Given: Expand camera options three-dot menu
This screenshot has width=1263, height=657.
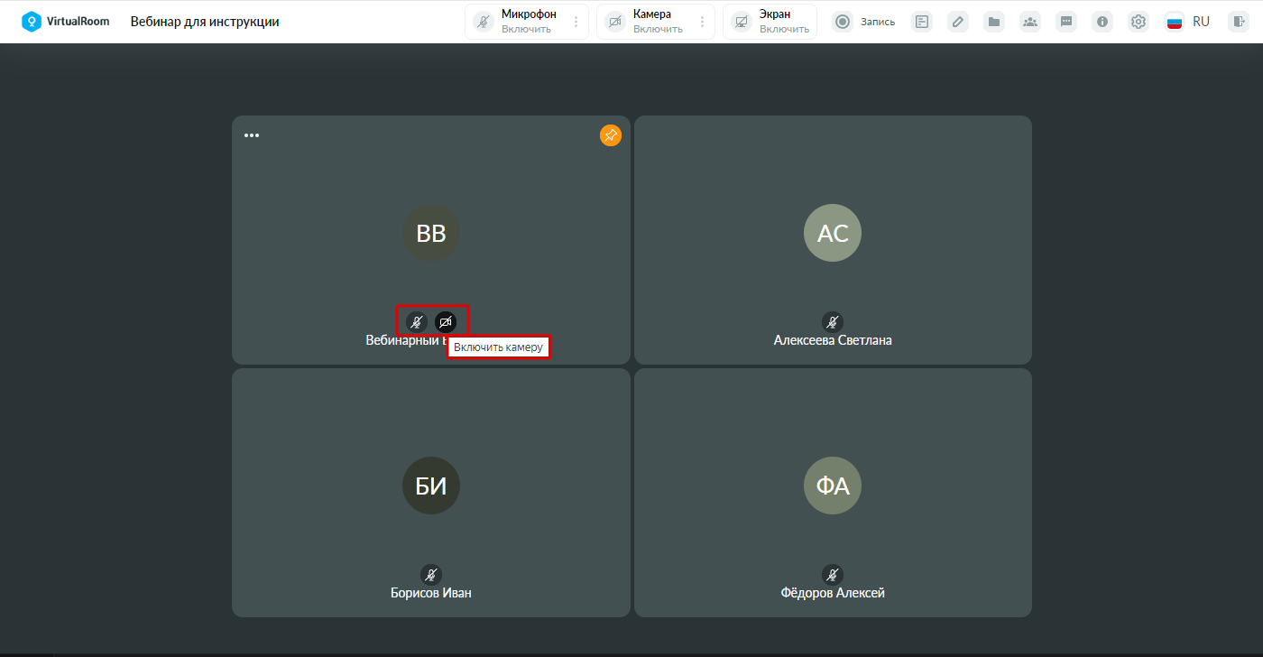Looking at the screenshot, I should [x=703, y=22].
